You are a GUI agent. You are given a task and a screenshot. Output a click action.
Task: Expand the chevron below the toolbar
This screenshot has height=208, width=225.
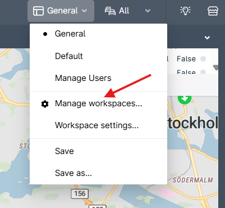[207, 38]
